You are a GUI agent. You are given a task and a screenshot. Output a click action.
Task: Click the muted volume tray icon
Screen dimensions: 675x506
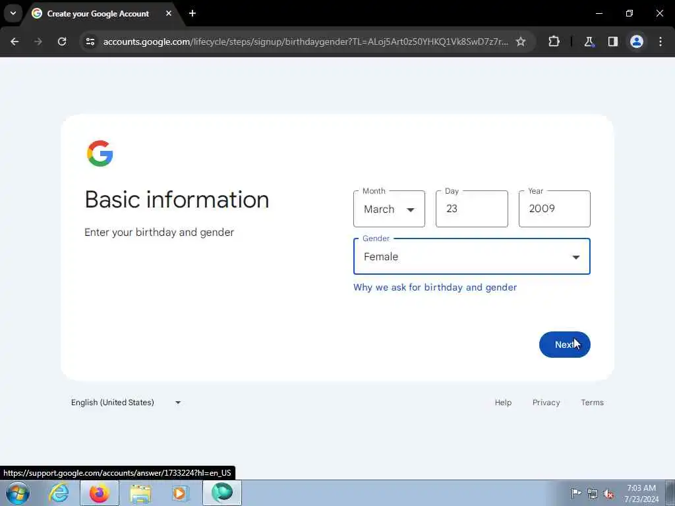608,493
